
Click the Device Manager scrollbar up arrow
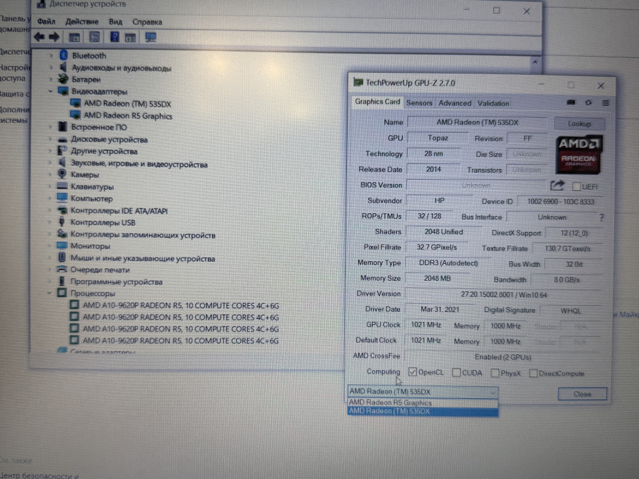click(535, 62)
